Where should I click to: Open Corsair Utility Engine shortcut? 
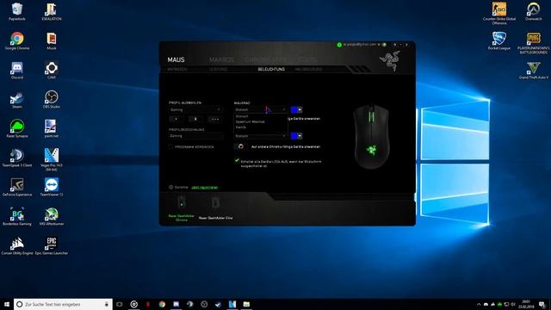point(17,245)
